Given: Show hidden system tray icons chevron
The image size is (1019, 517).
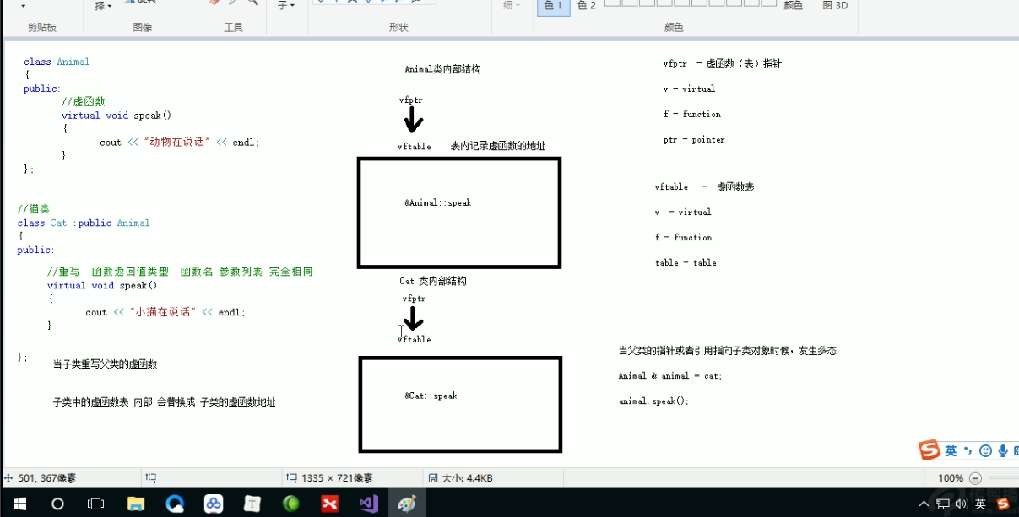Looking at the screenshot, I should [x=924, y=504].
